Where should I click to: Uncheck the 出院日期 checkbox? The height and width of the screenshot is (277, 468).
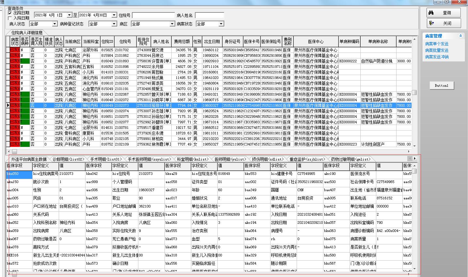(x=10, y=13)
